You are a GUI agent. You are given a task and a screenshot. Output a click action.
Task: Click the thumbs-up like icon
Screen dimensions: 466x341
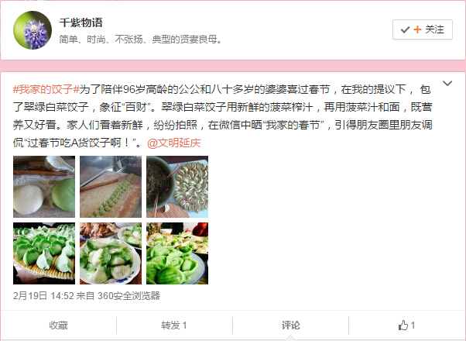pos(403,325)
